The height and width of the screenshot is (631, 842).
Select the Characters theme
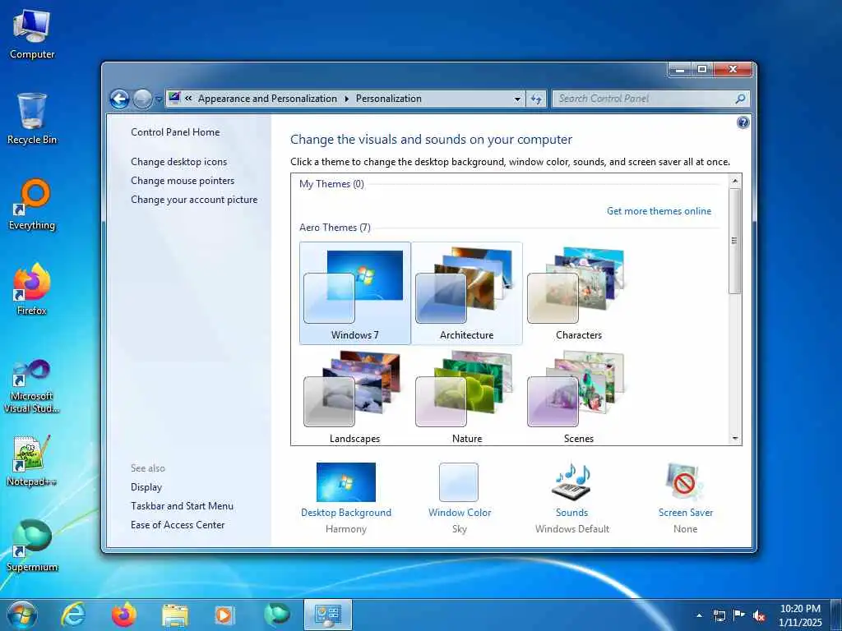point(578,293)
